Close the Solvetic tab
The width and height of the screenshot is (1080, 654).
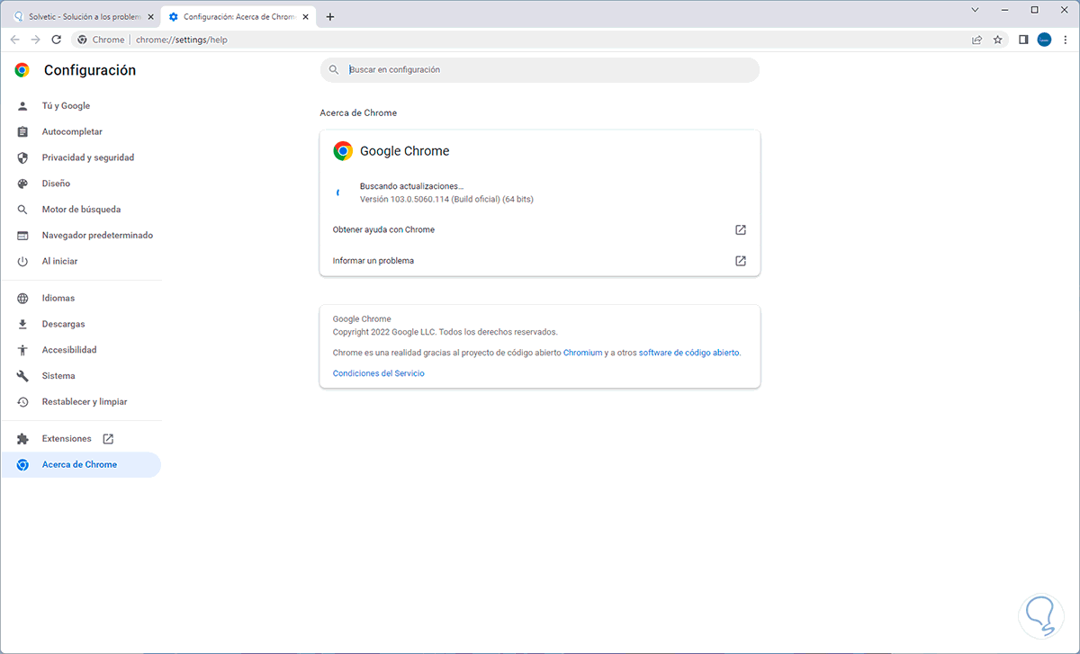click(151, 16)
